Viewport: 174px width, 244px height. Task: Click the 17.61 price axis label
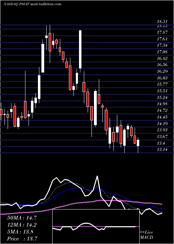tap(162, 39)
